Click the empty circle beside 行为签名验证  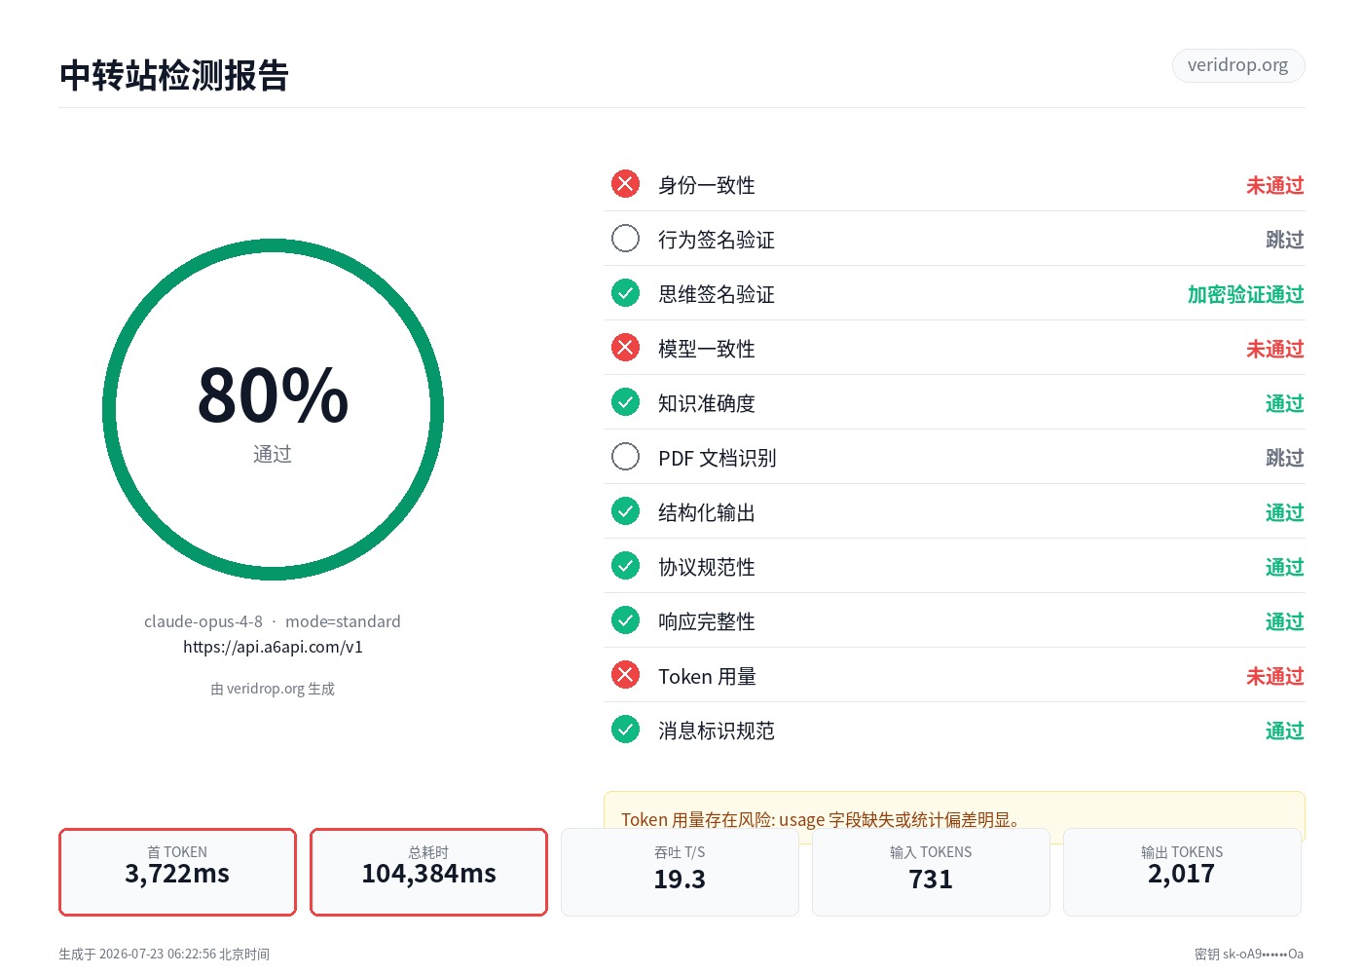pos(625,239)
